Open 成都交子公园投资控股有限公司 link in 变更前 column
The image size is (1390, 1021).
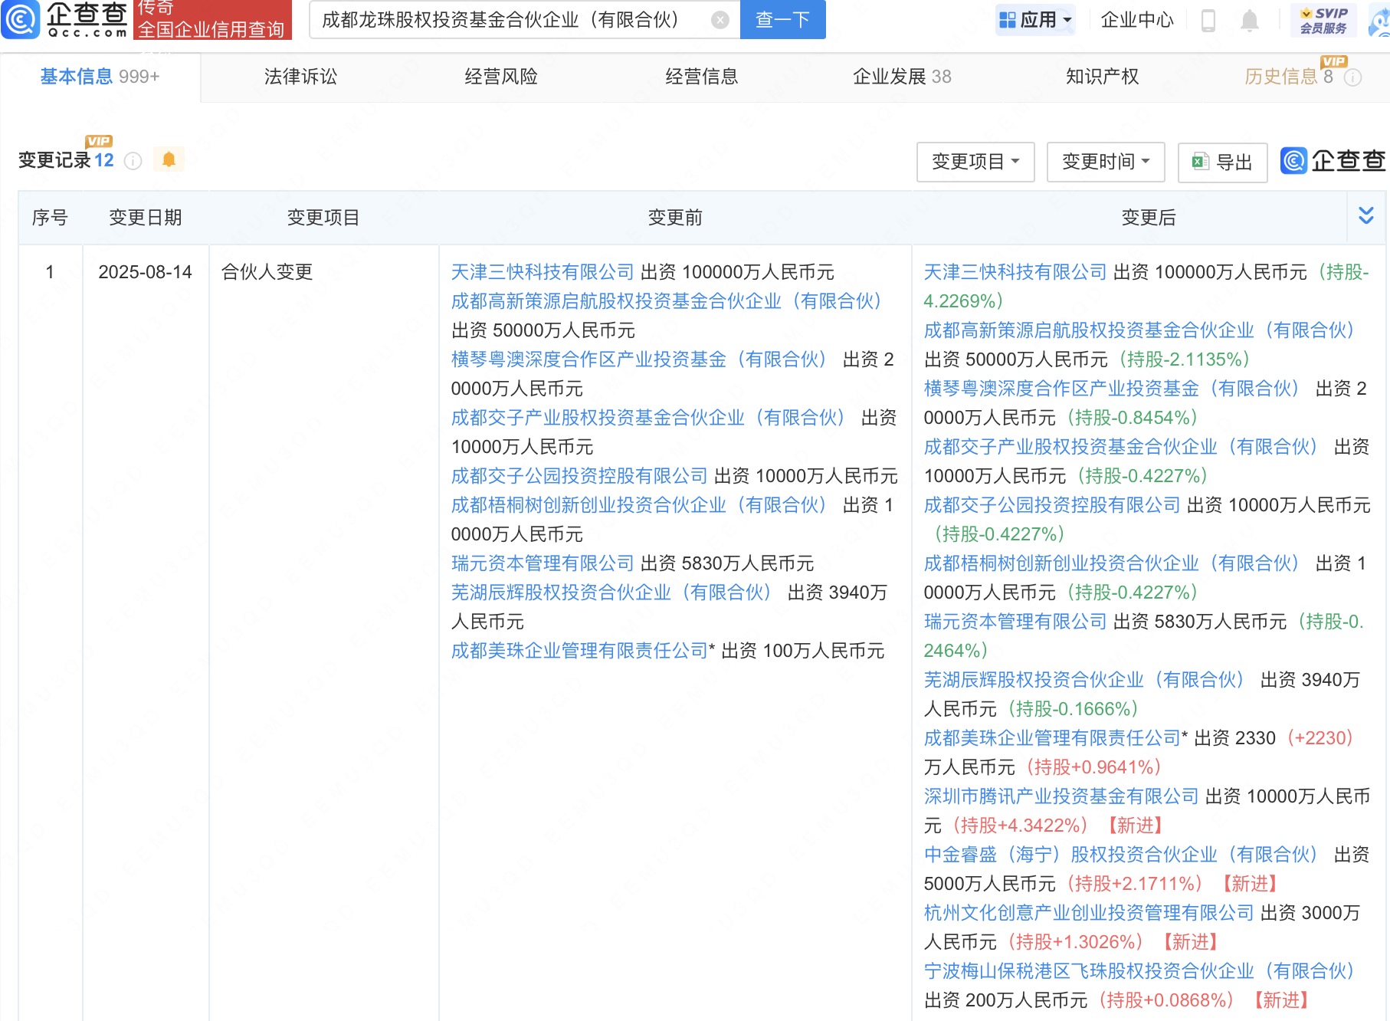point(579,476)
